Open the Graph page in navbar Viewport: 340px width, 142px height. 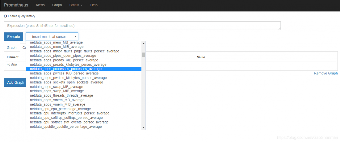pos(57,5)
